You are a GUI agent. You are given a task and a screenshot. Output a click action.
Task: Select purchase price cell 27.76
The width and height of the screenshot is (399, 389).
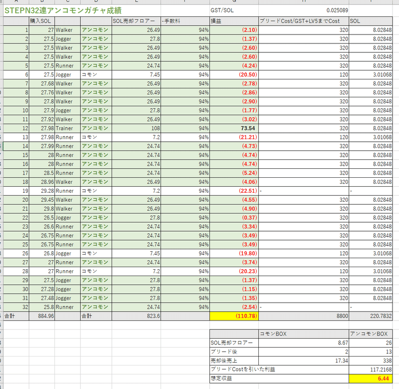pos(42,92)
